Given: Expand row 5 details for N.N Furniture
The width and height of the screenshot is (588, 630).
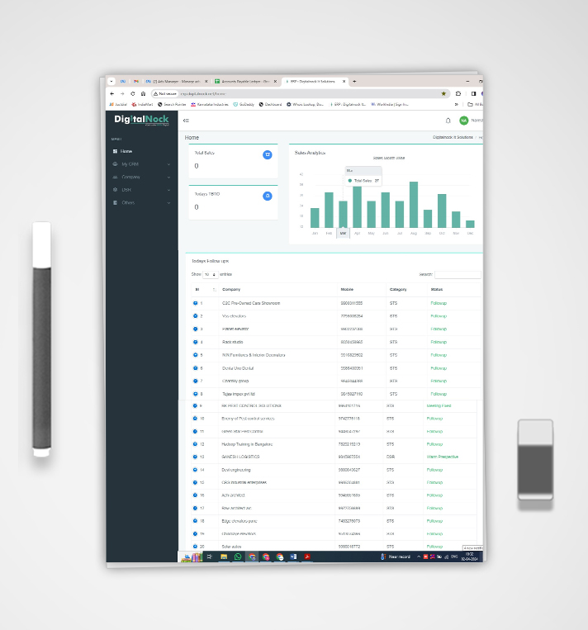Looking at the screenshot, I should (x=195, y=355).
